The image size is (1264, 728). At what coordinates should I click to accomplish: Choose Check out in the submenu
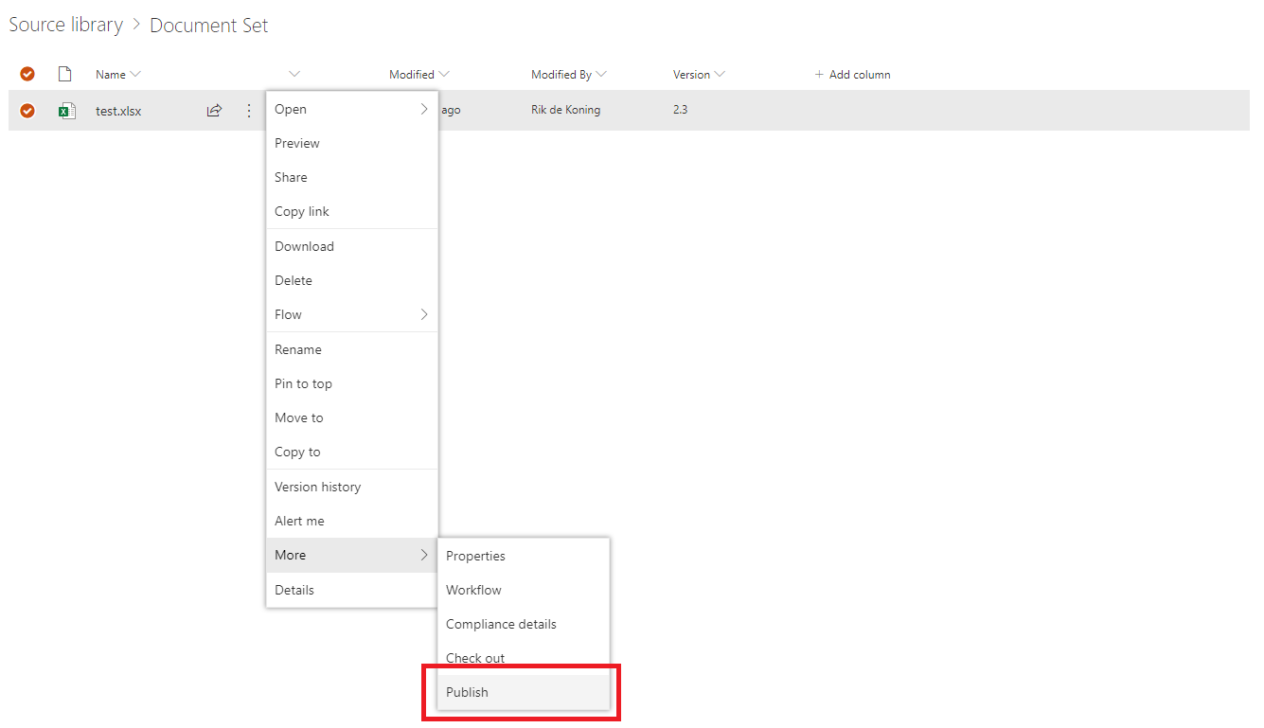pos(475,658)
